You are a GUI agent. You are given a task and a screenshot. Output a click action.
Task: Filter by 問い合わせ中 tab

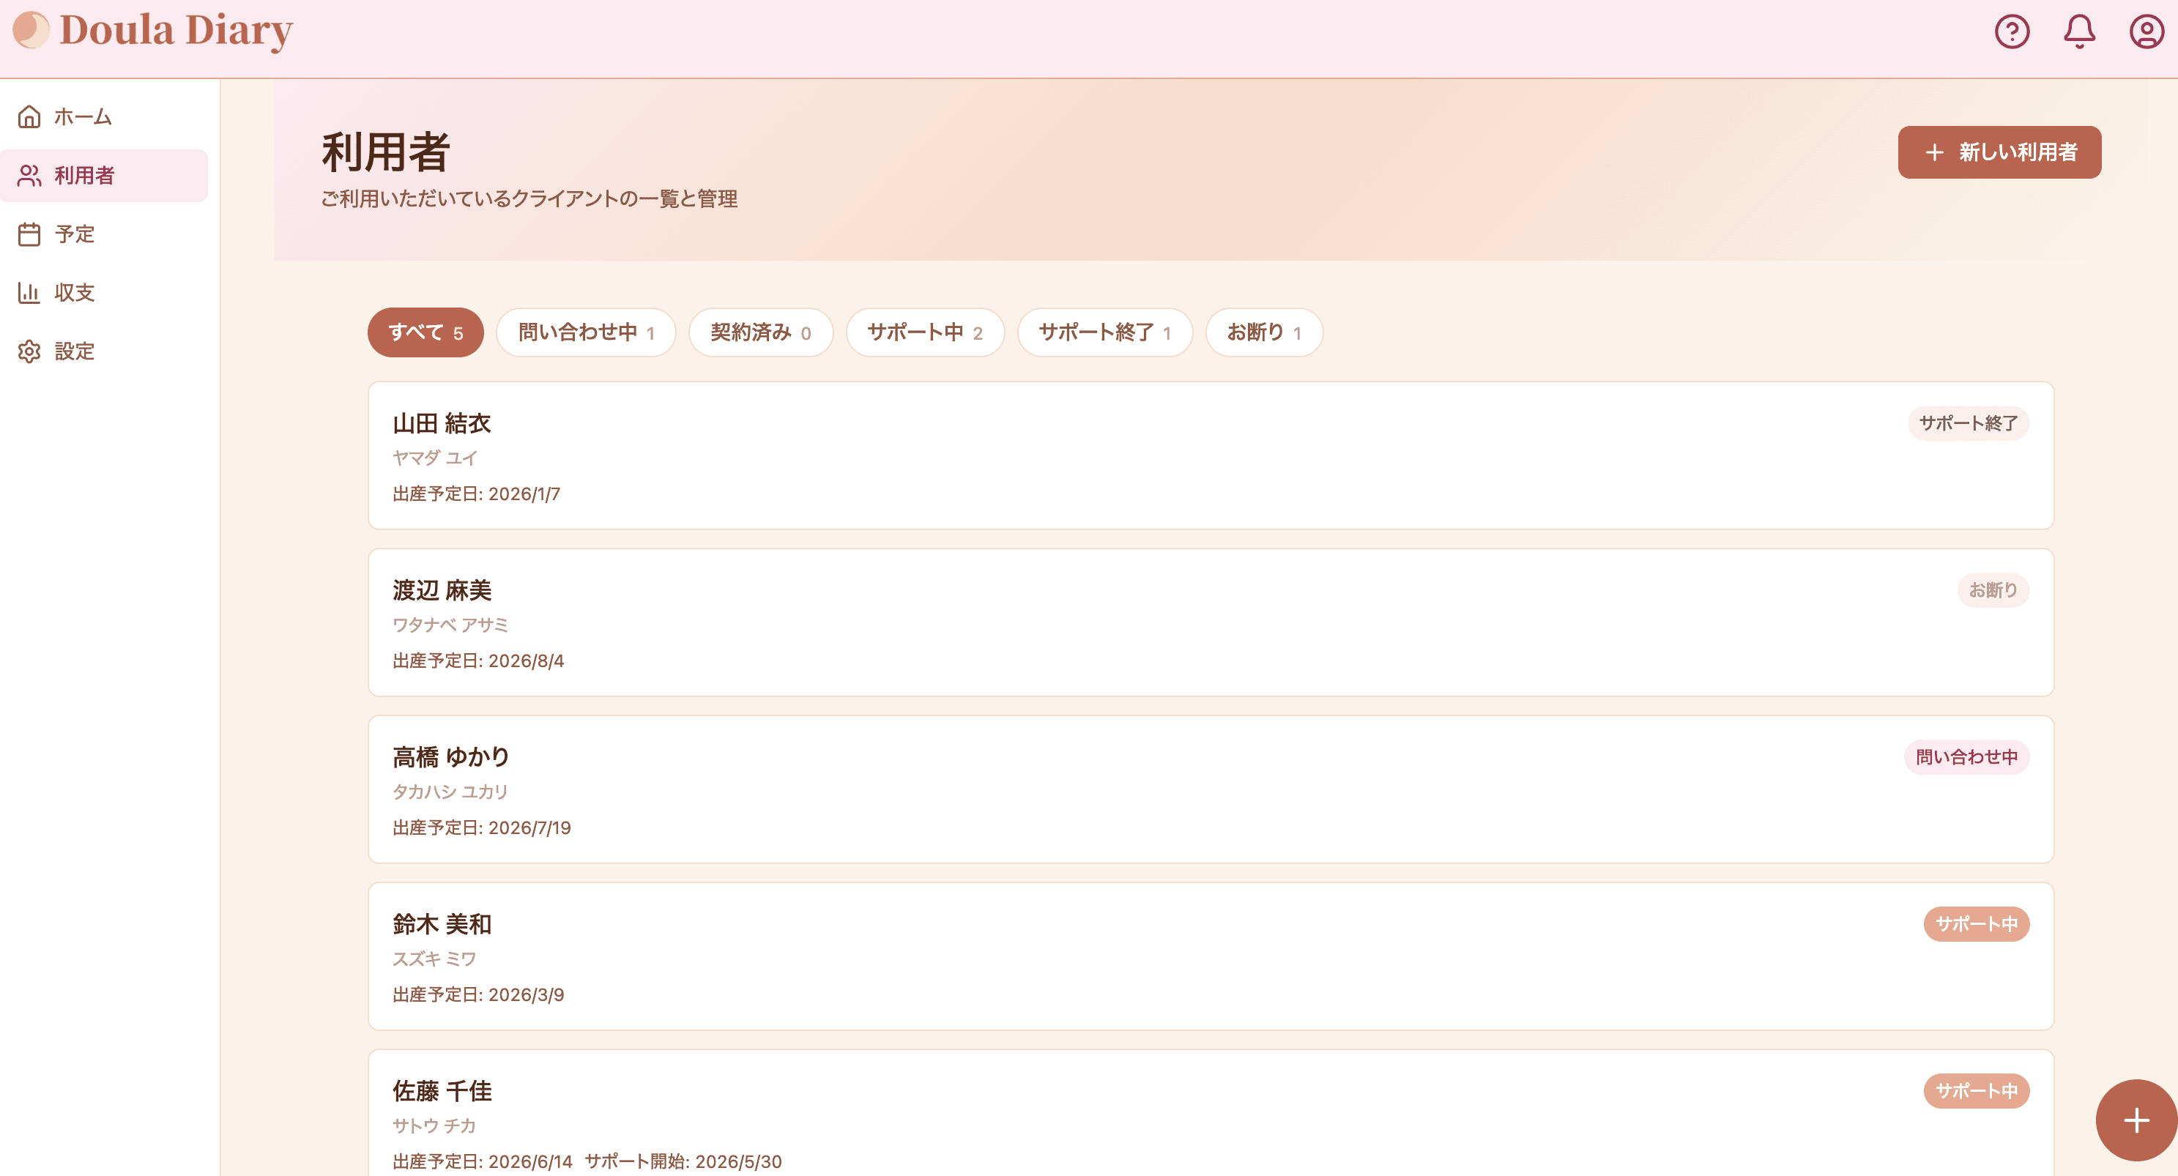click(x=586, y=332)
